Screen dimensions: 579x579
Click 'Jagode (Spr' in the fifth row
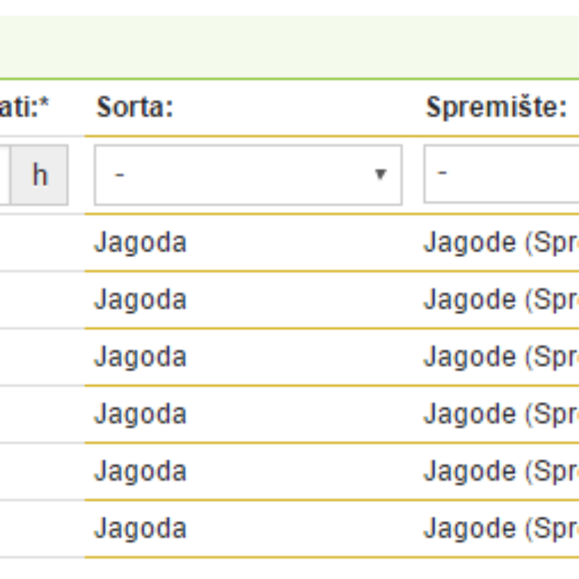pyautogui.click(x=501, y=471)
